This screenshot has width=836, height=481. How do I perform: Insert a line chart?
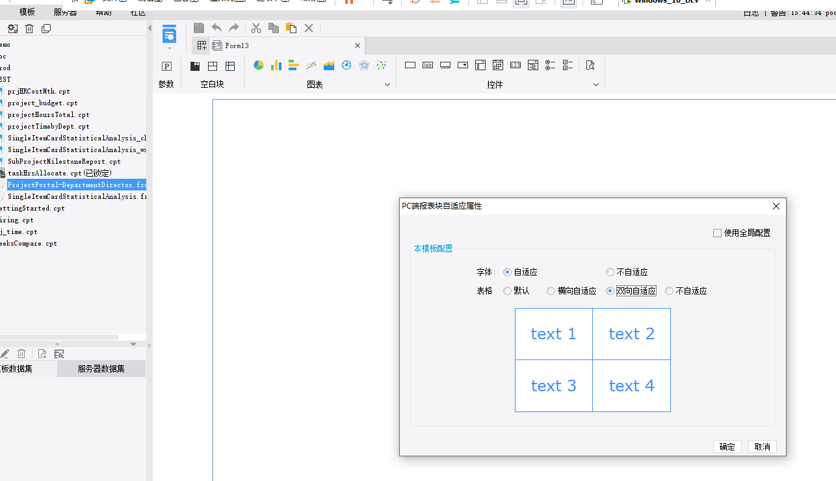tap(311, 65)
